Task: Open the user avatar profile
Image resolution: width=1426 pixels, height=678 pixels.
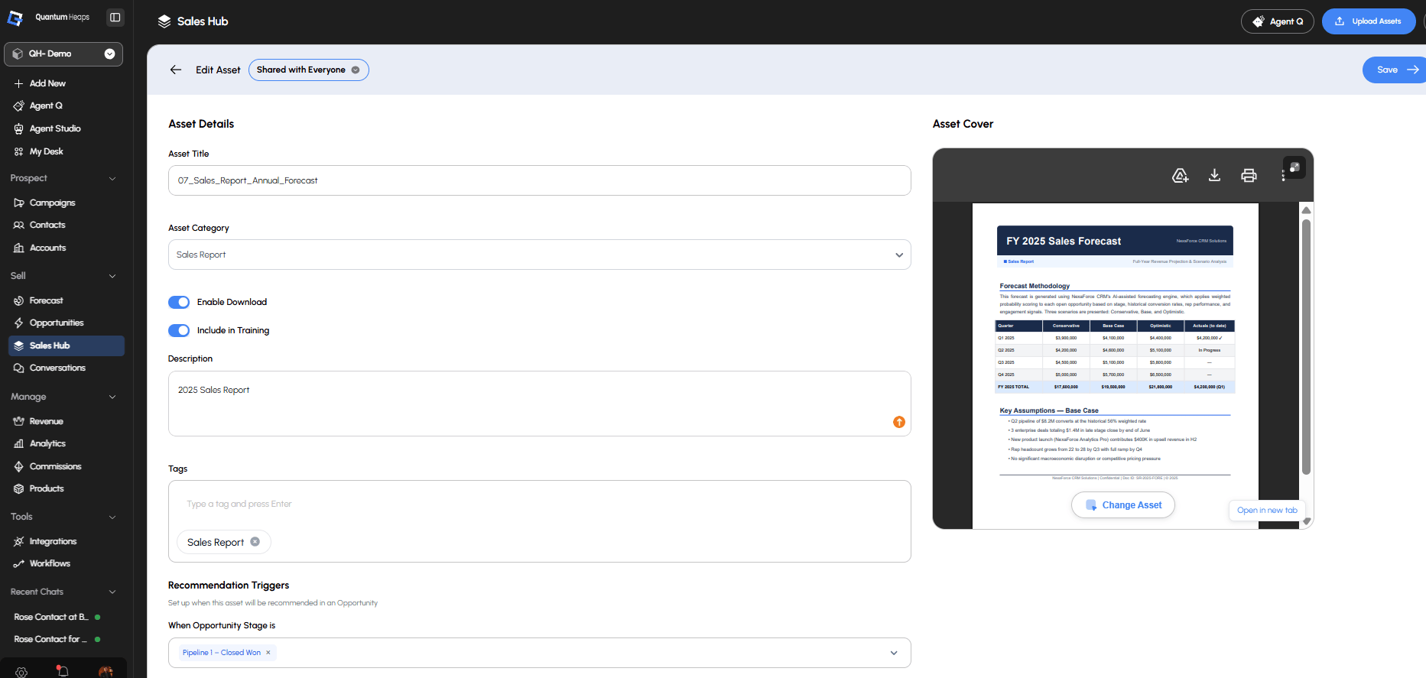Action: pos(106,672)
